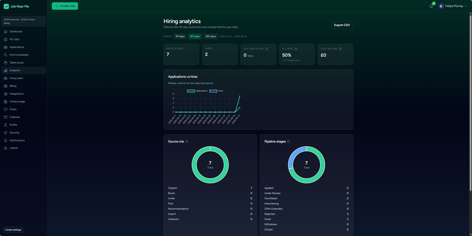The height and width of the screenshot is (236, 472).
Task: Click the plus icon in Create Job
Action: pos(57,6)
